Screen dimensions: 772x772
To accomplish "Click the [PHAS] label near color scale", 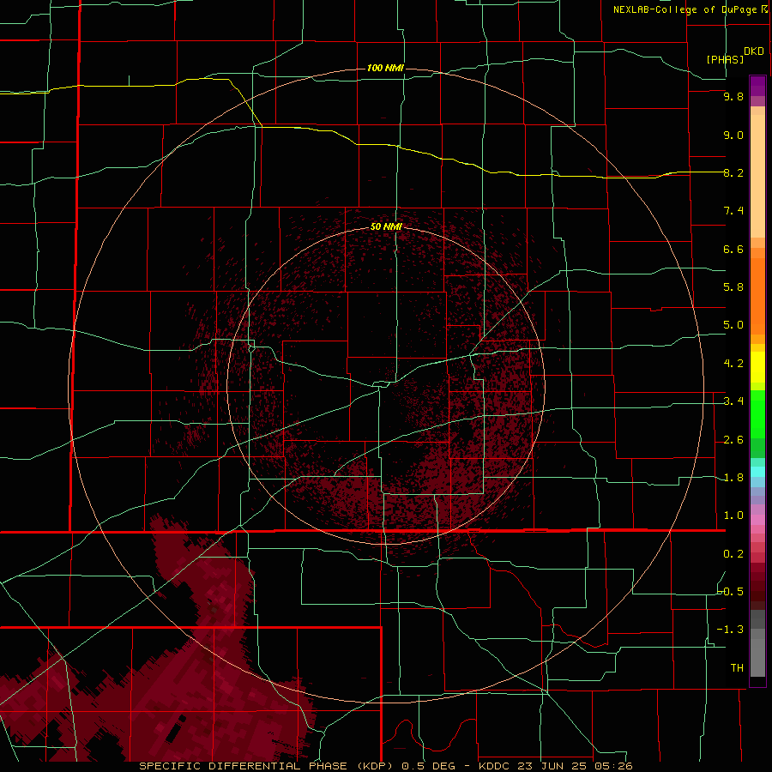I will point(725,59).
